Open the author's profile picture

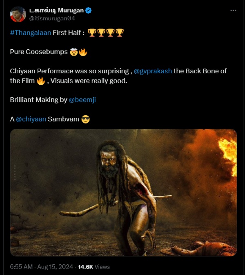point(18,14)
